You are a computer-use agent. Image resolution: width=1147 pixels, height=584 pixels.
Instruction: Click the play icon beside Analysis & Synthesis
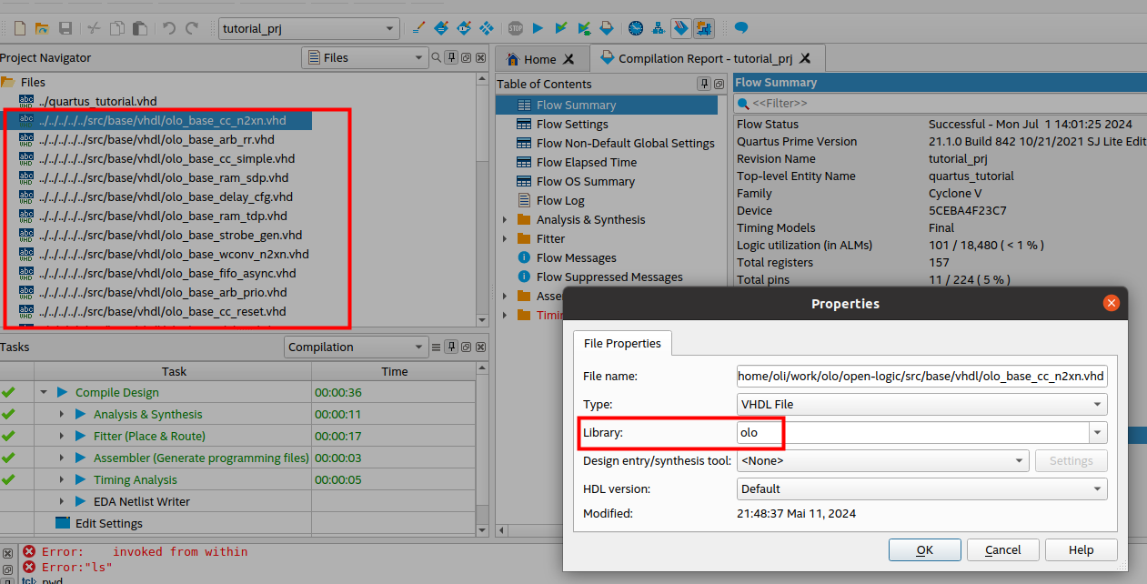pos(80,414)
